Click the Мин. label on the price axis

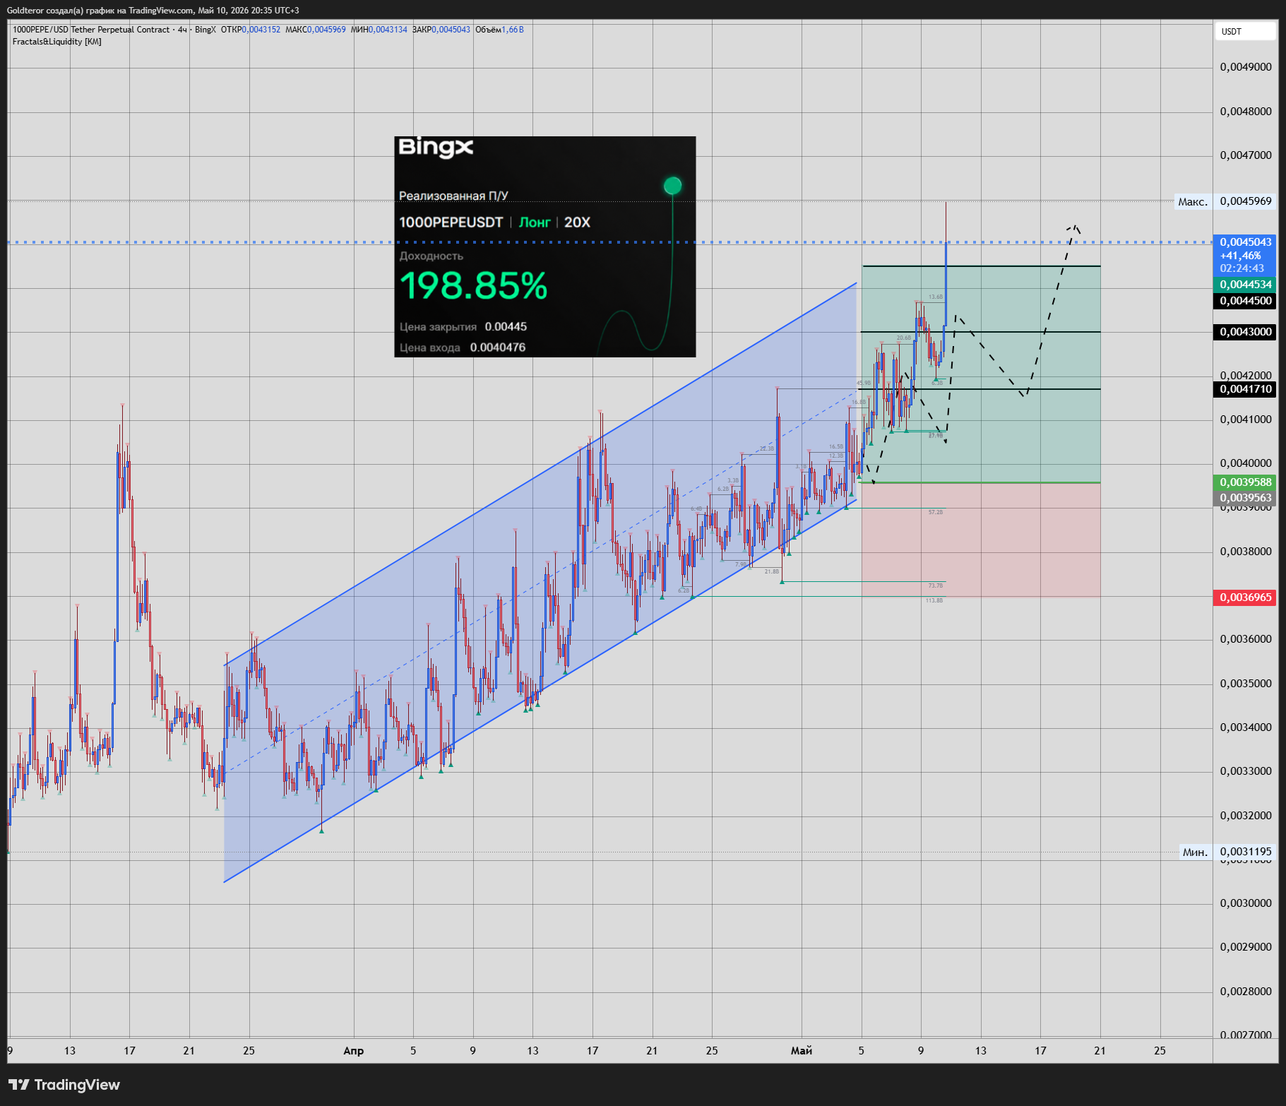1195,852
